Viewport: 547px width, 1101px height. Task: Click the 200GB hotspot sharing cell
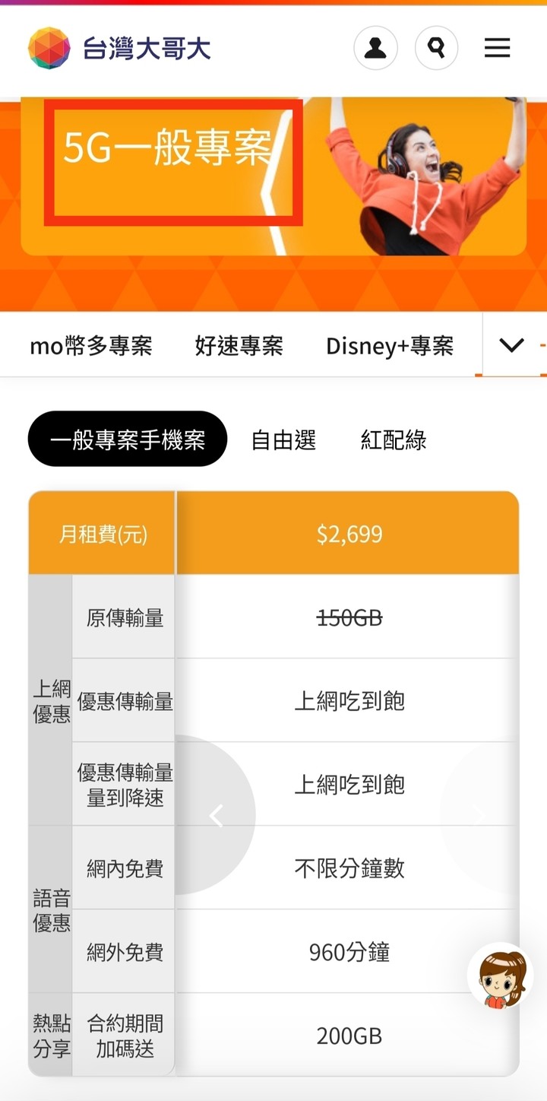[349, 1035]
